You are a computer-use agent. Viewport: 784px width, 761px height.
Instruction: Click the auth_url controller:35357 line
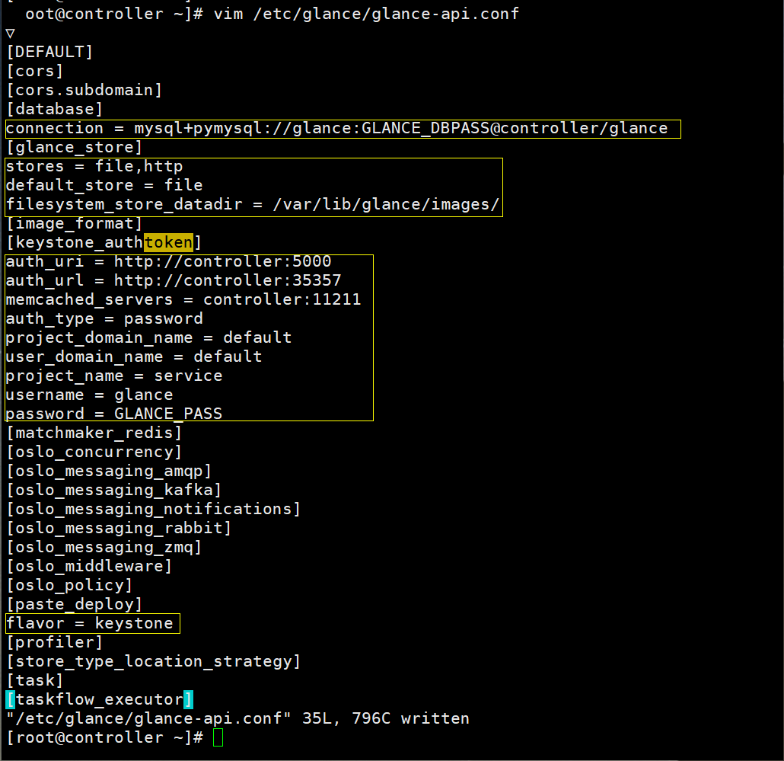coord(174,280)
